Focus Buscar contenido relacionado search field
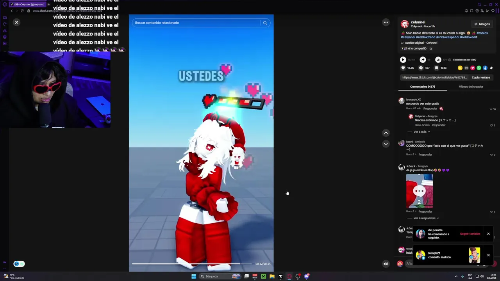The image size is (500, 281). click(x=196, y=23)
